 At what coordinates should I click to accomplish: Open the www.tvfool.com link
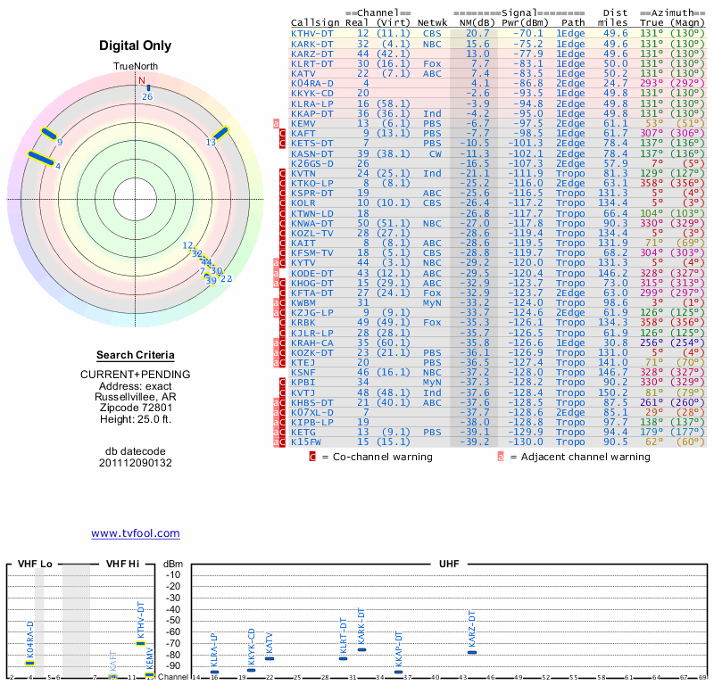coord(136,533)
